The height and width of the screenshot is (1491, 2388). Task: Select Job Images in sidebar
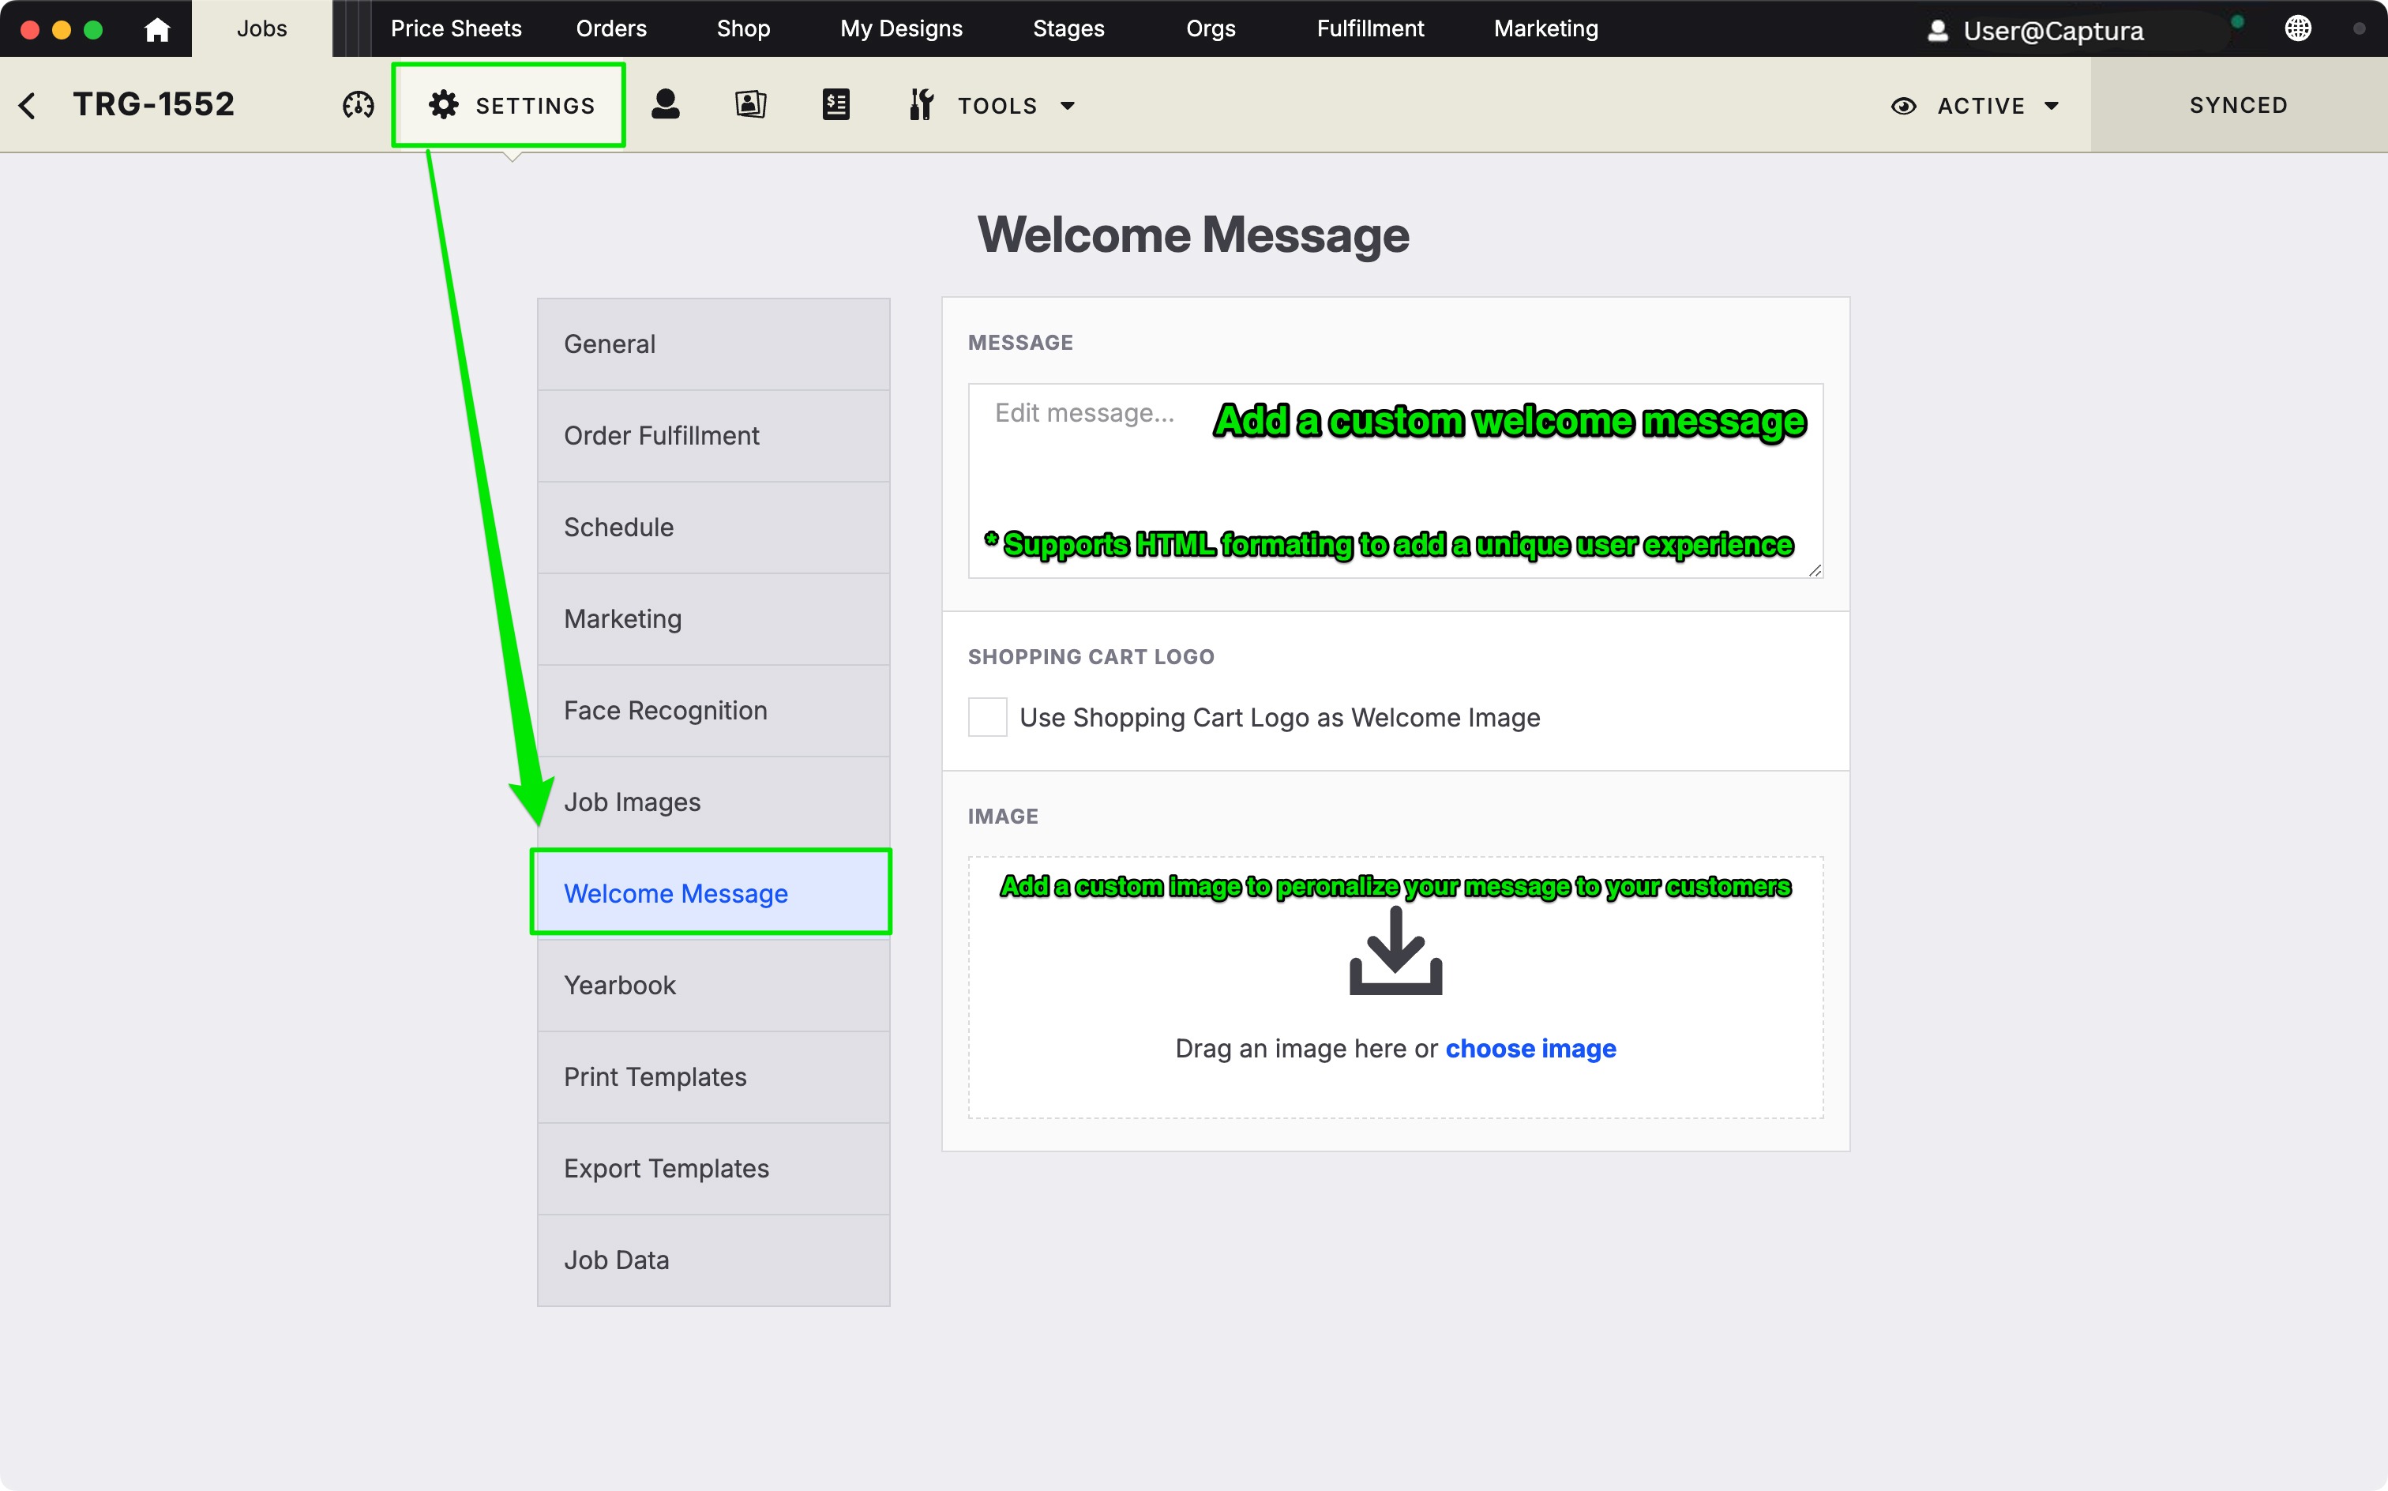713,802
